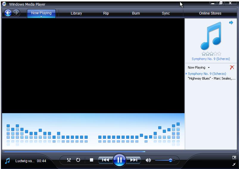Pause the playing song

pyautogui.click(x=119, y=160)
